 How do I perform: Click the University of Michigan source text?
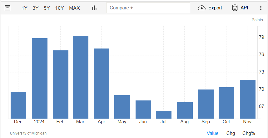coord(28,133)
